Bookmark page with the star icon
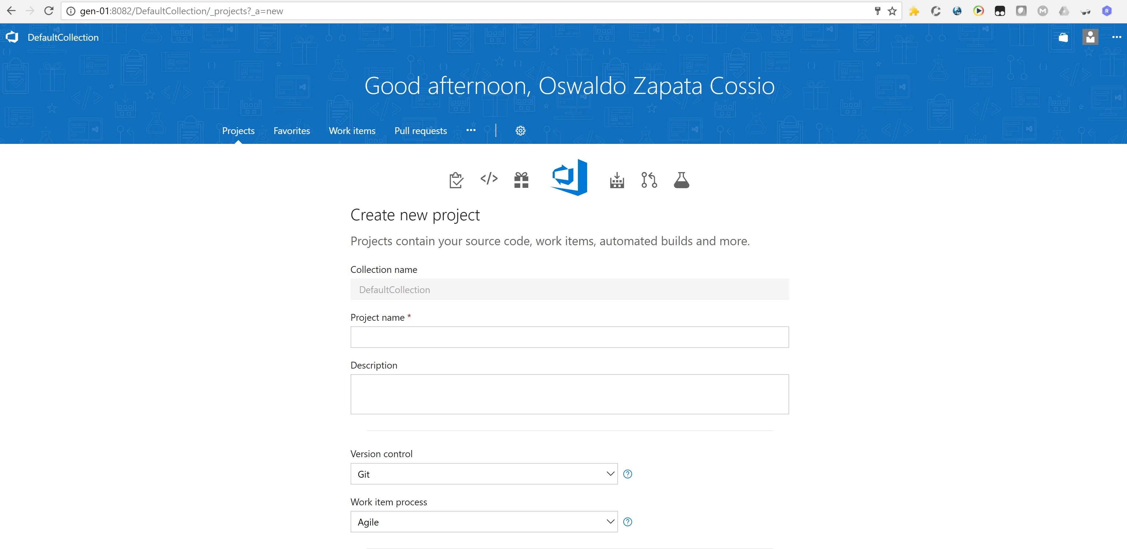The height and width of the screenshot is (549, 1127). tap(893, 11)
